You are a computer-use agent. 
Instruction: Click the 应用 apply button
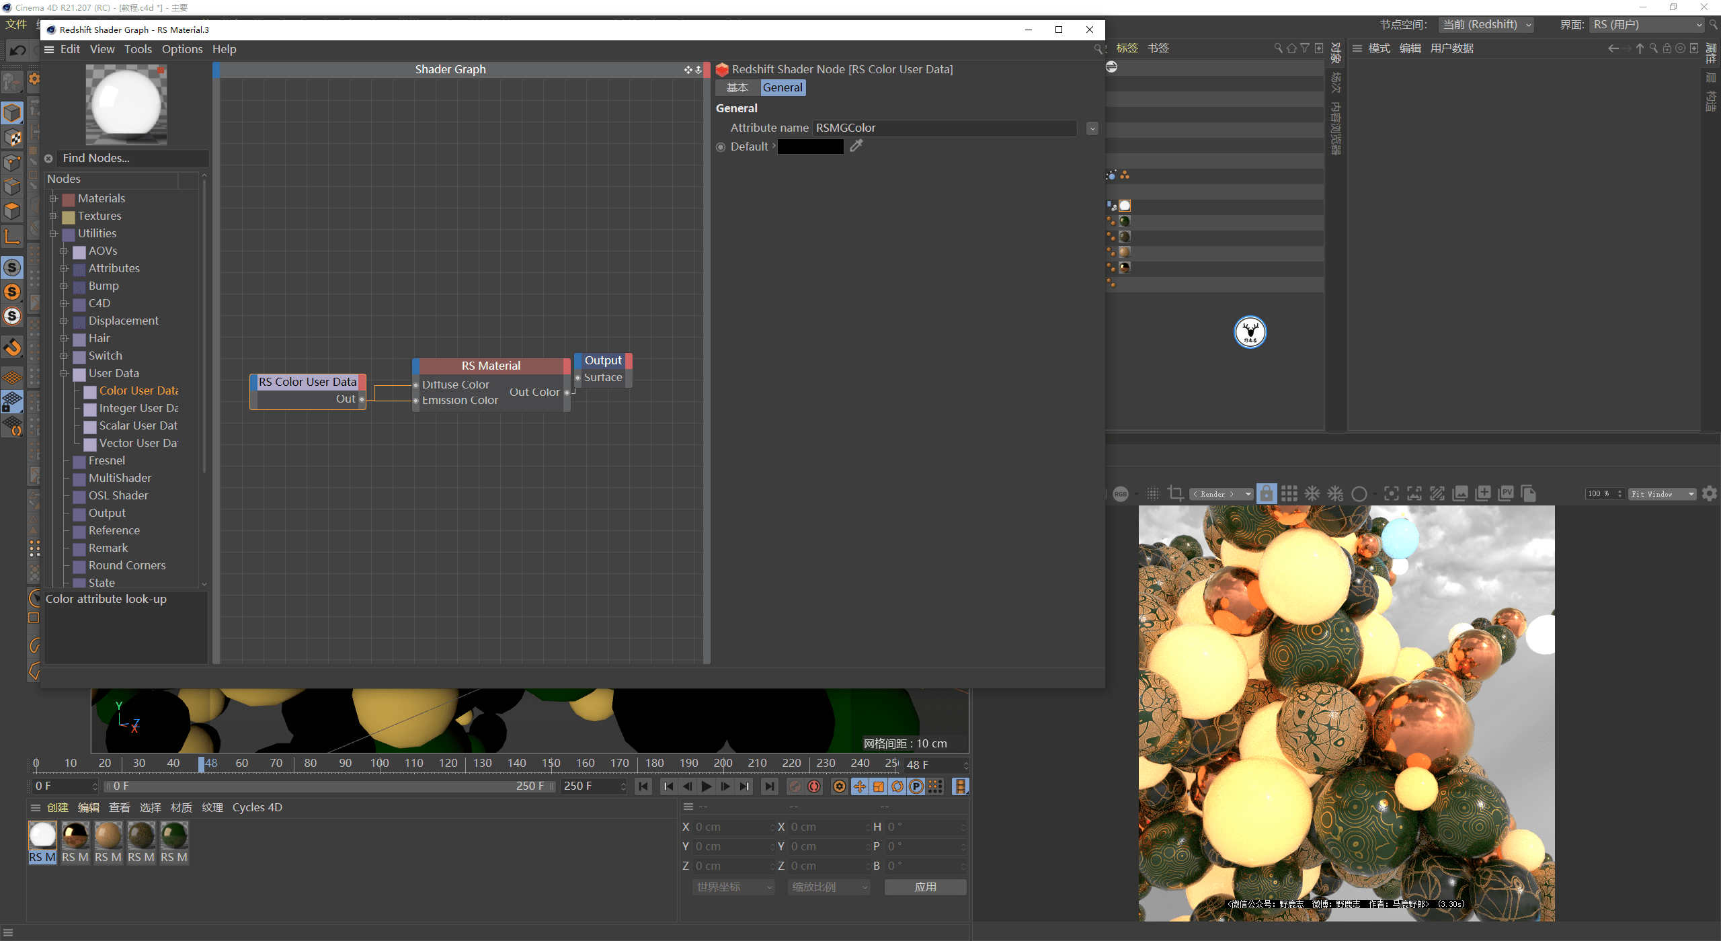(925, 887)
